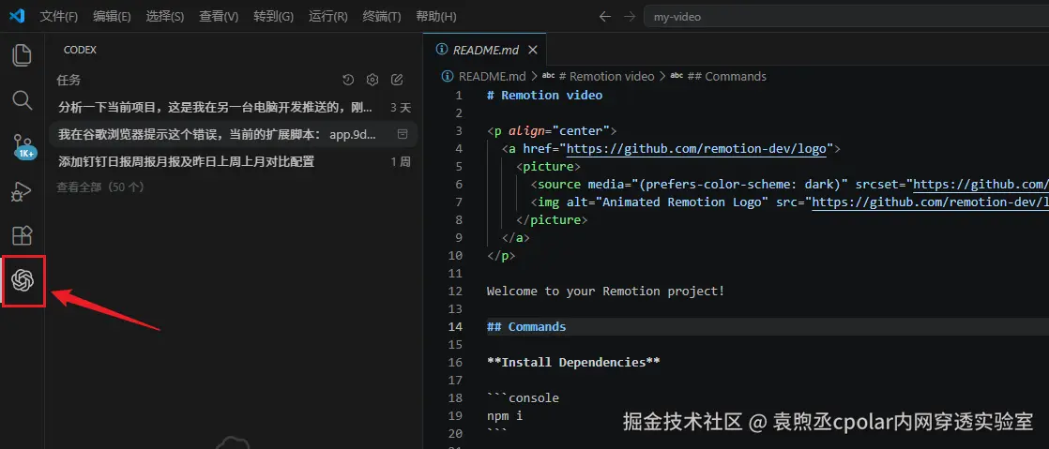
Task: Open the 转到(G) menu
Action: (x=274, y=16)
